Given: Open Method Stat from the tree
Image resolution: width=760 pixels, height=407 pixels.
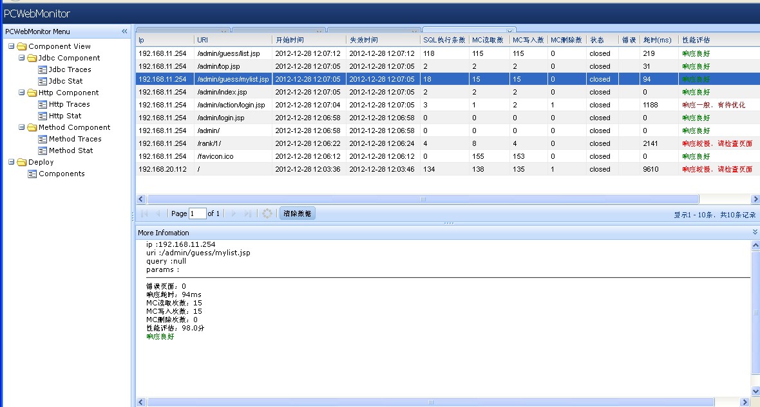Looking at the screenshot, I should pyautogui.click(x=71, y=150).
